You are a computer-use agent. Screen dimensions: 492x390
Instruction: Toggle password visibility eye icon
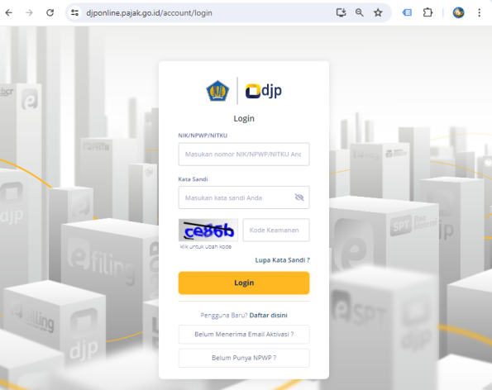[299, 197]
